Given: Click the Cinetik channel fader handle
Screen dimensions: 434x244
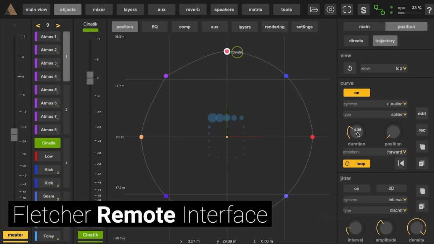Looking at the screenshot, I should click(90, 78).
